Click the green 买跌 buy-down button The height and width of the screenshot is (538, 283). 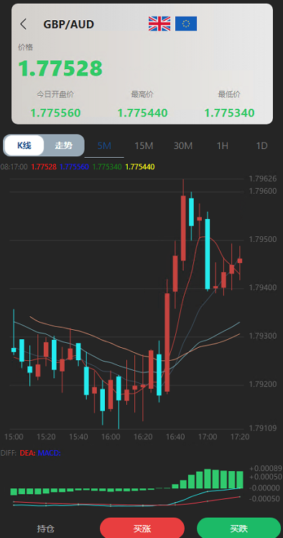(x=239, y=528)
